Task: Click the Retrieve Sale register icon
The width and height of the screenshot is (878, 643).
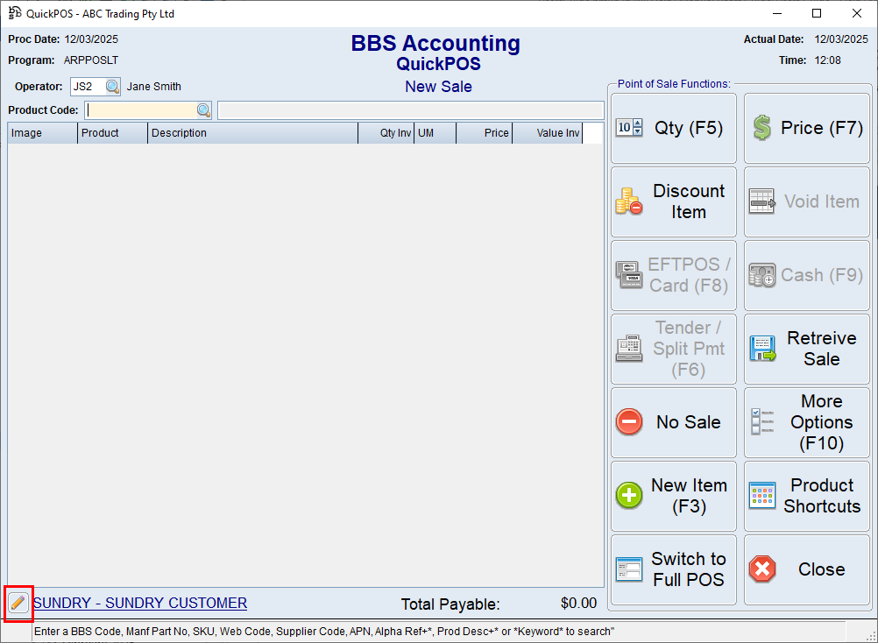Action: 761,349
